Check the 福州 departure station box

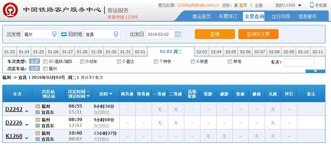tap(45, 69)
